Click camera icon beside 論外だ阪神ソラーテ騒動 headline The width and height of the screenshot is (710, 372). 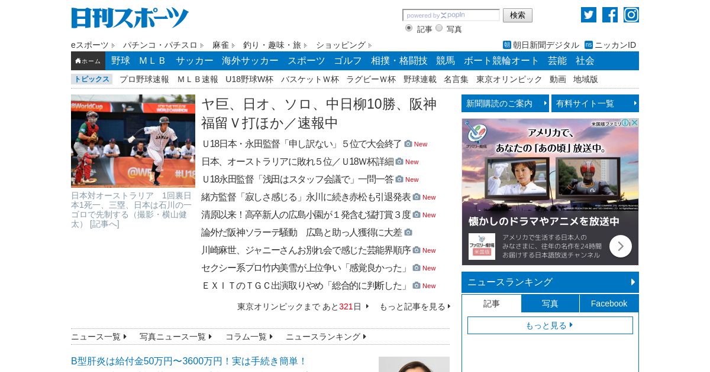[x=408, y=232]
